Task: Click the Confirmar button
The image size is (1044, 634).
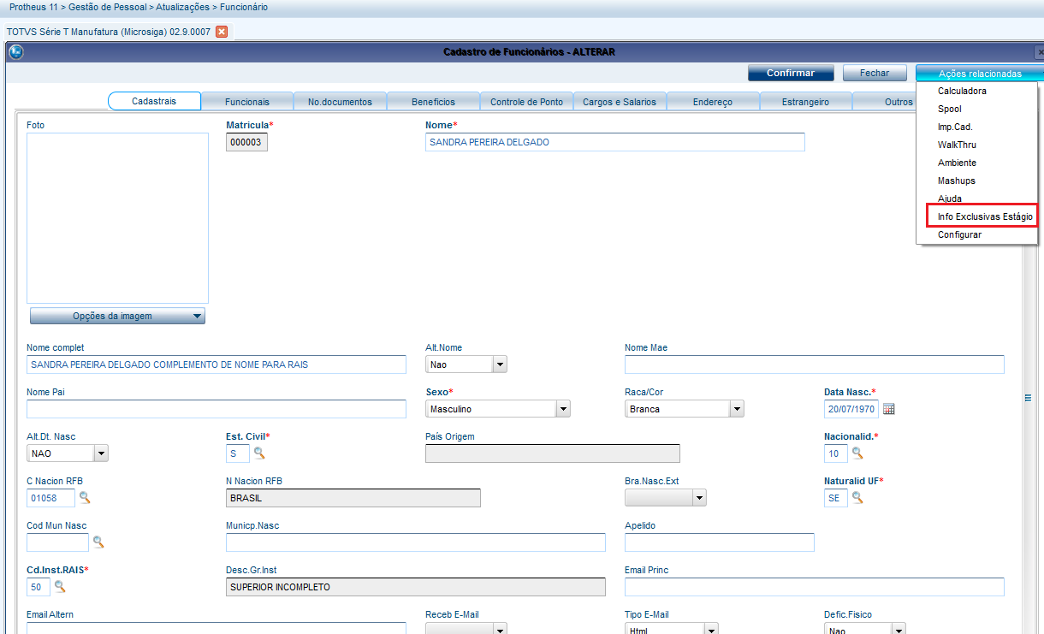Action: point(791,74)
